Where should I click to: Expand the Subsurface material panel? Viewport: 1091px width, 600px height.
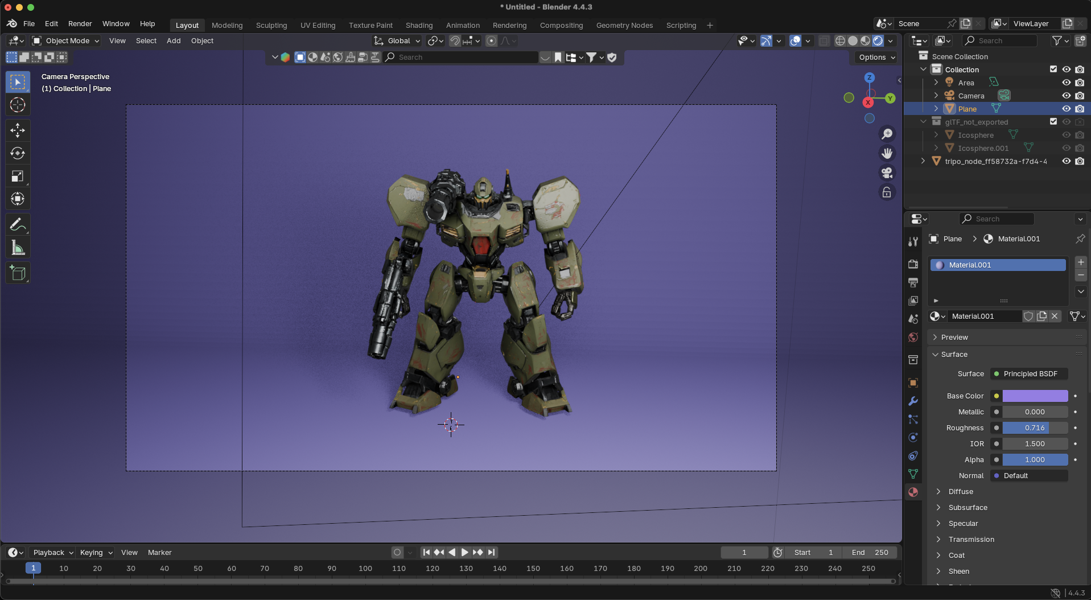tap(968, 507)
